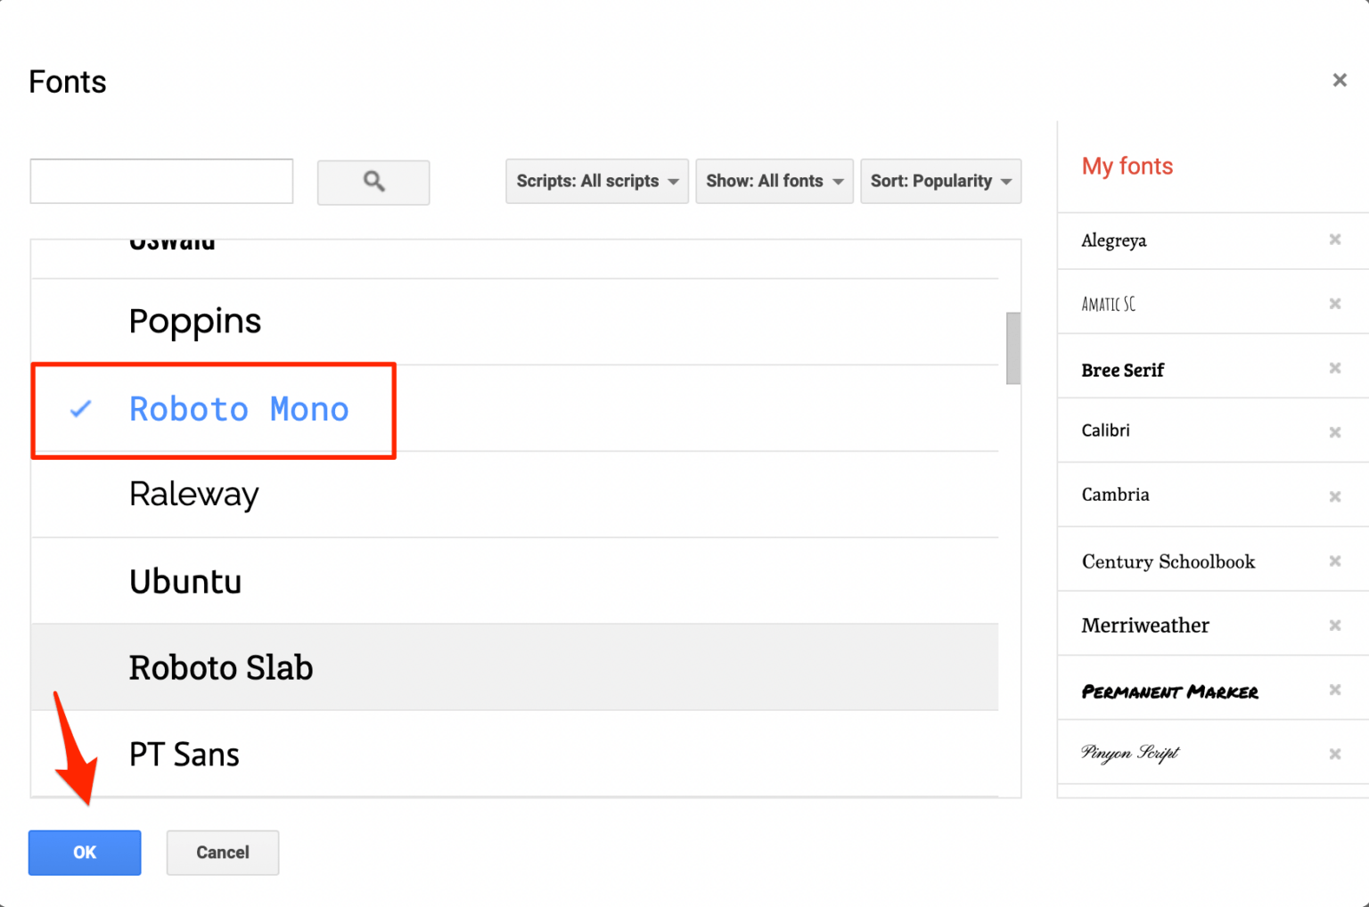This screenshot has height=907, width=1369.
Task: Cancel the font selection dialog
Action: point(222,853)
